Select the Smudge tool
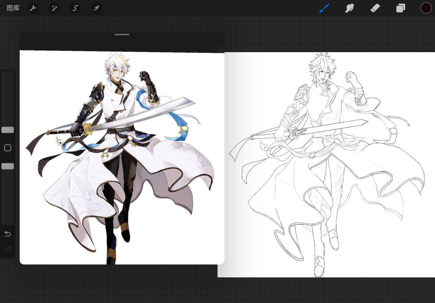 click(x=350, y=8)
